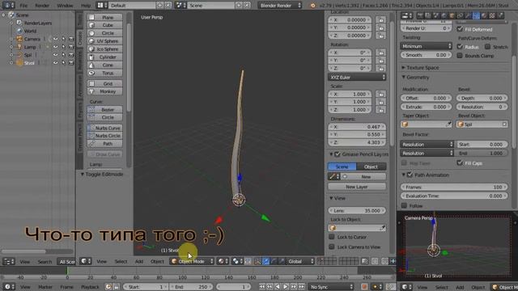Click the snap magnet icon in 3D header
The width and height of the screenshot is (518, 291).
(384, 261)
